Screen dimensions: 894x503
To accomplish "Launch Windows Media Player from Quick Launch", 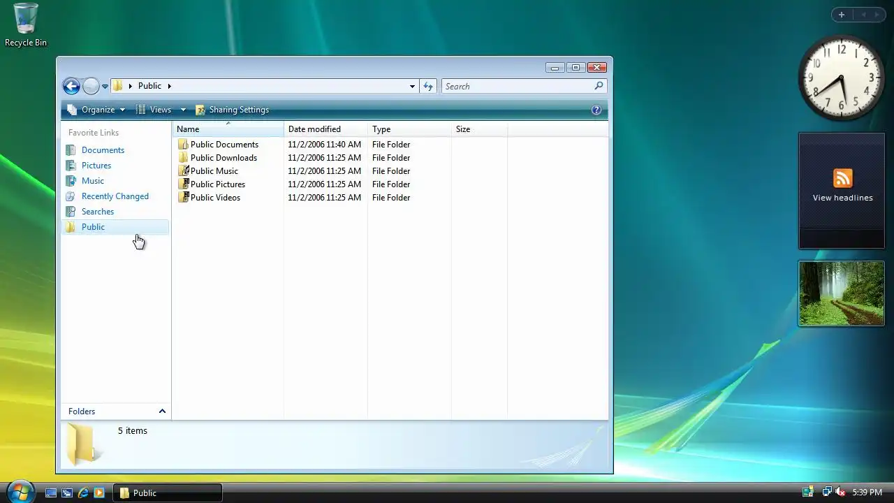I will 99,493.
